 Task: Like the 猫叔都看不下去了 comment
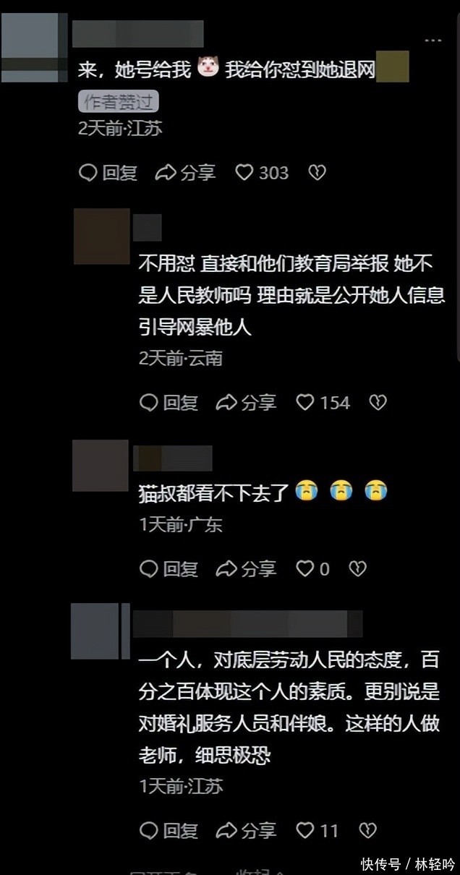[312, 569]
